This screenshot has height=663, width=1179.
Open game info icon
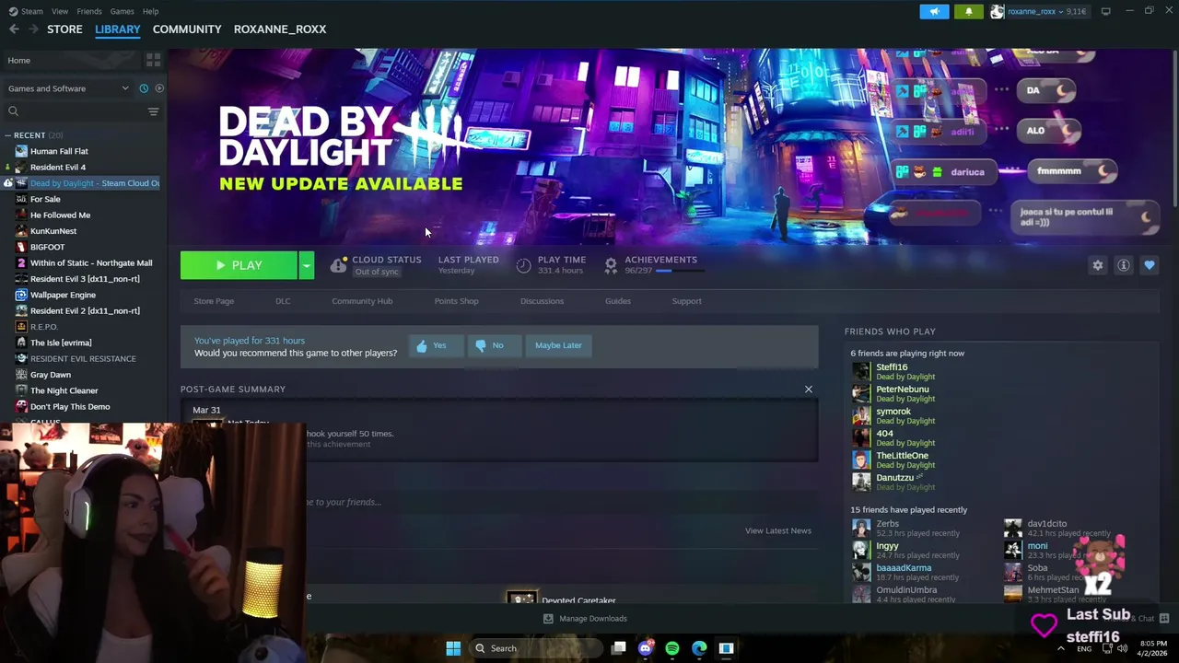(1123, 265)
